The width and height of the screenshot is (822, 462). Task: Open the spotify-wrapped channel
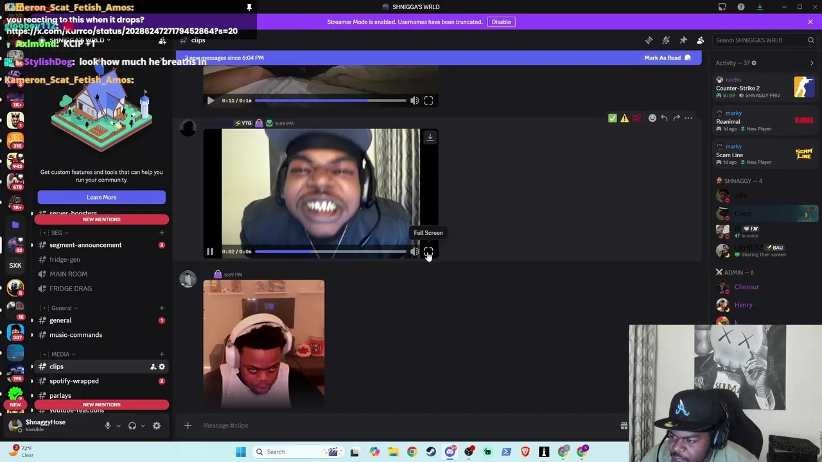click(101, 381)
